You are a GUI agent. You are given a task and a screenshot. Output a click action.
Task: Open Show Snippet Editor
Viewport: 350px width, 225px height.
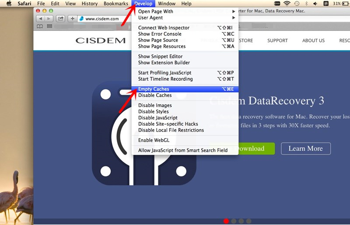coord(185,56)
